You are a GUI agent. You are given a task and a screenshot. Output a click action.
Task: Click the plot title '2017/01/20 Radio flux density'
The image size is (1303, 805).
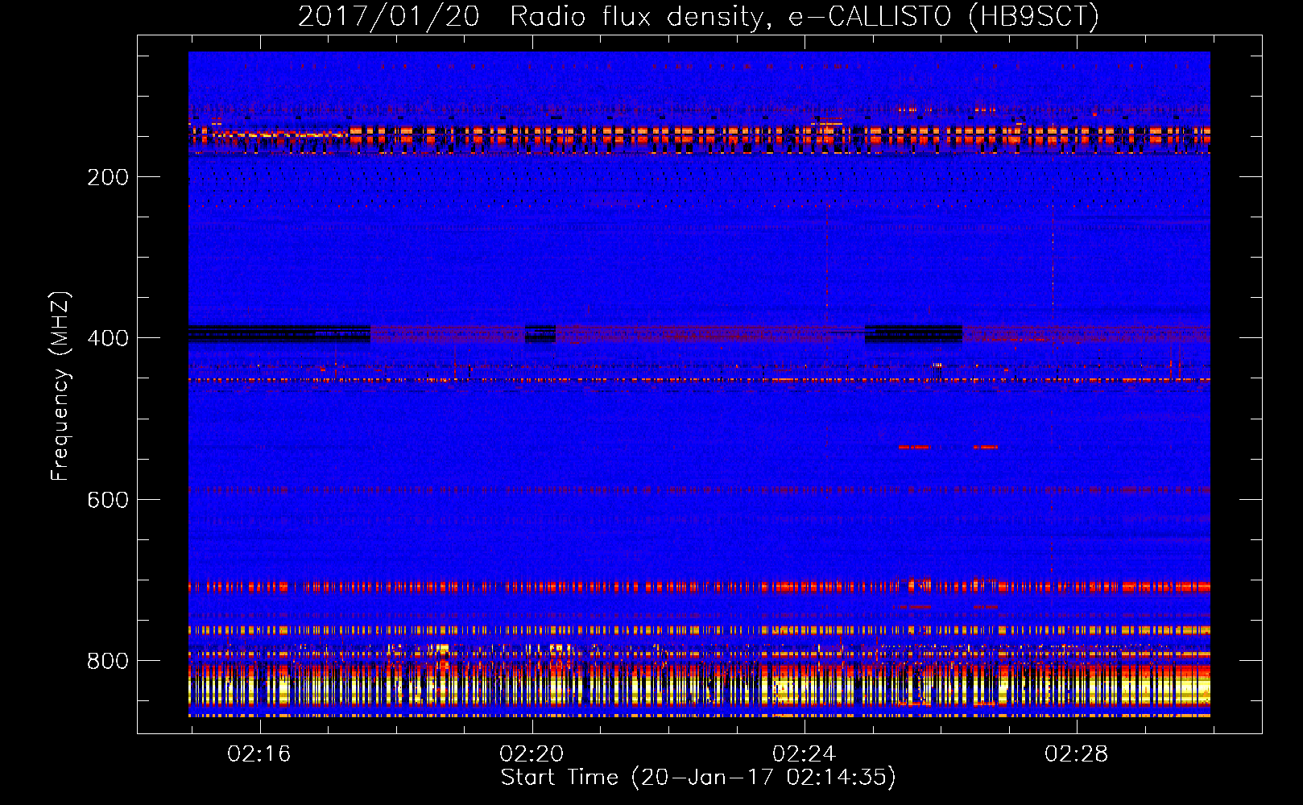698,16
